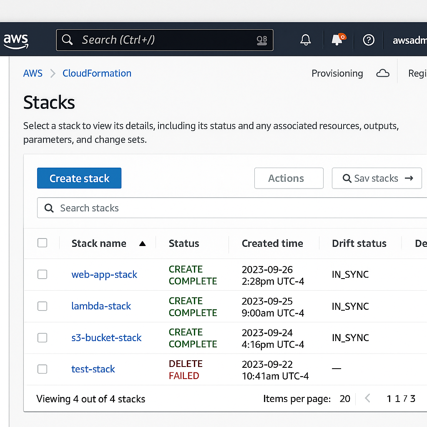Click the shortcut icon inside top search bar
427x427 pixels.
point(261,40)
